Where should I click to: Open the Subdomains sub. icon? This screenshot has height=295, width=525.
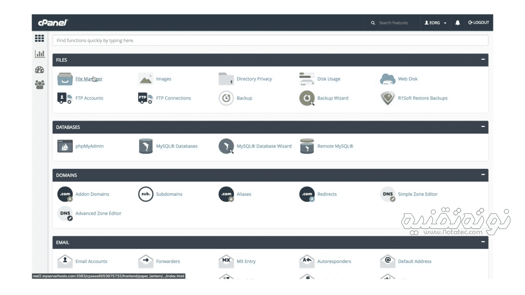point(146,194)
